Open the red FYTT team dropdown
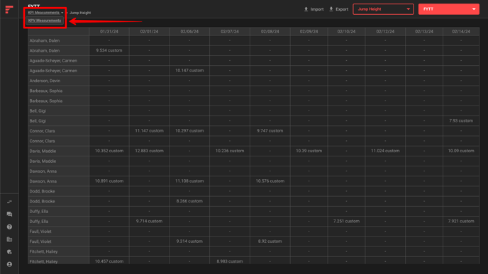The image size is (488, 274). coord(448,9)
